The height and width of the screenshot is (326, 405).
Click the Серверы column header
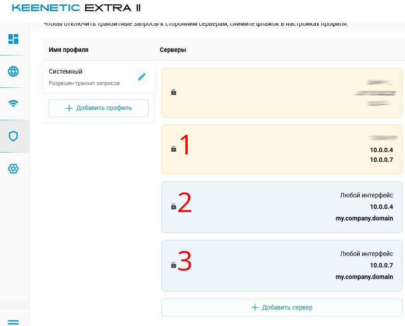click(173, 50)
